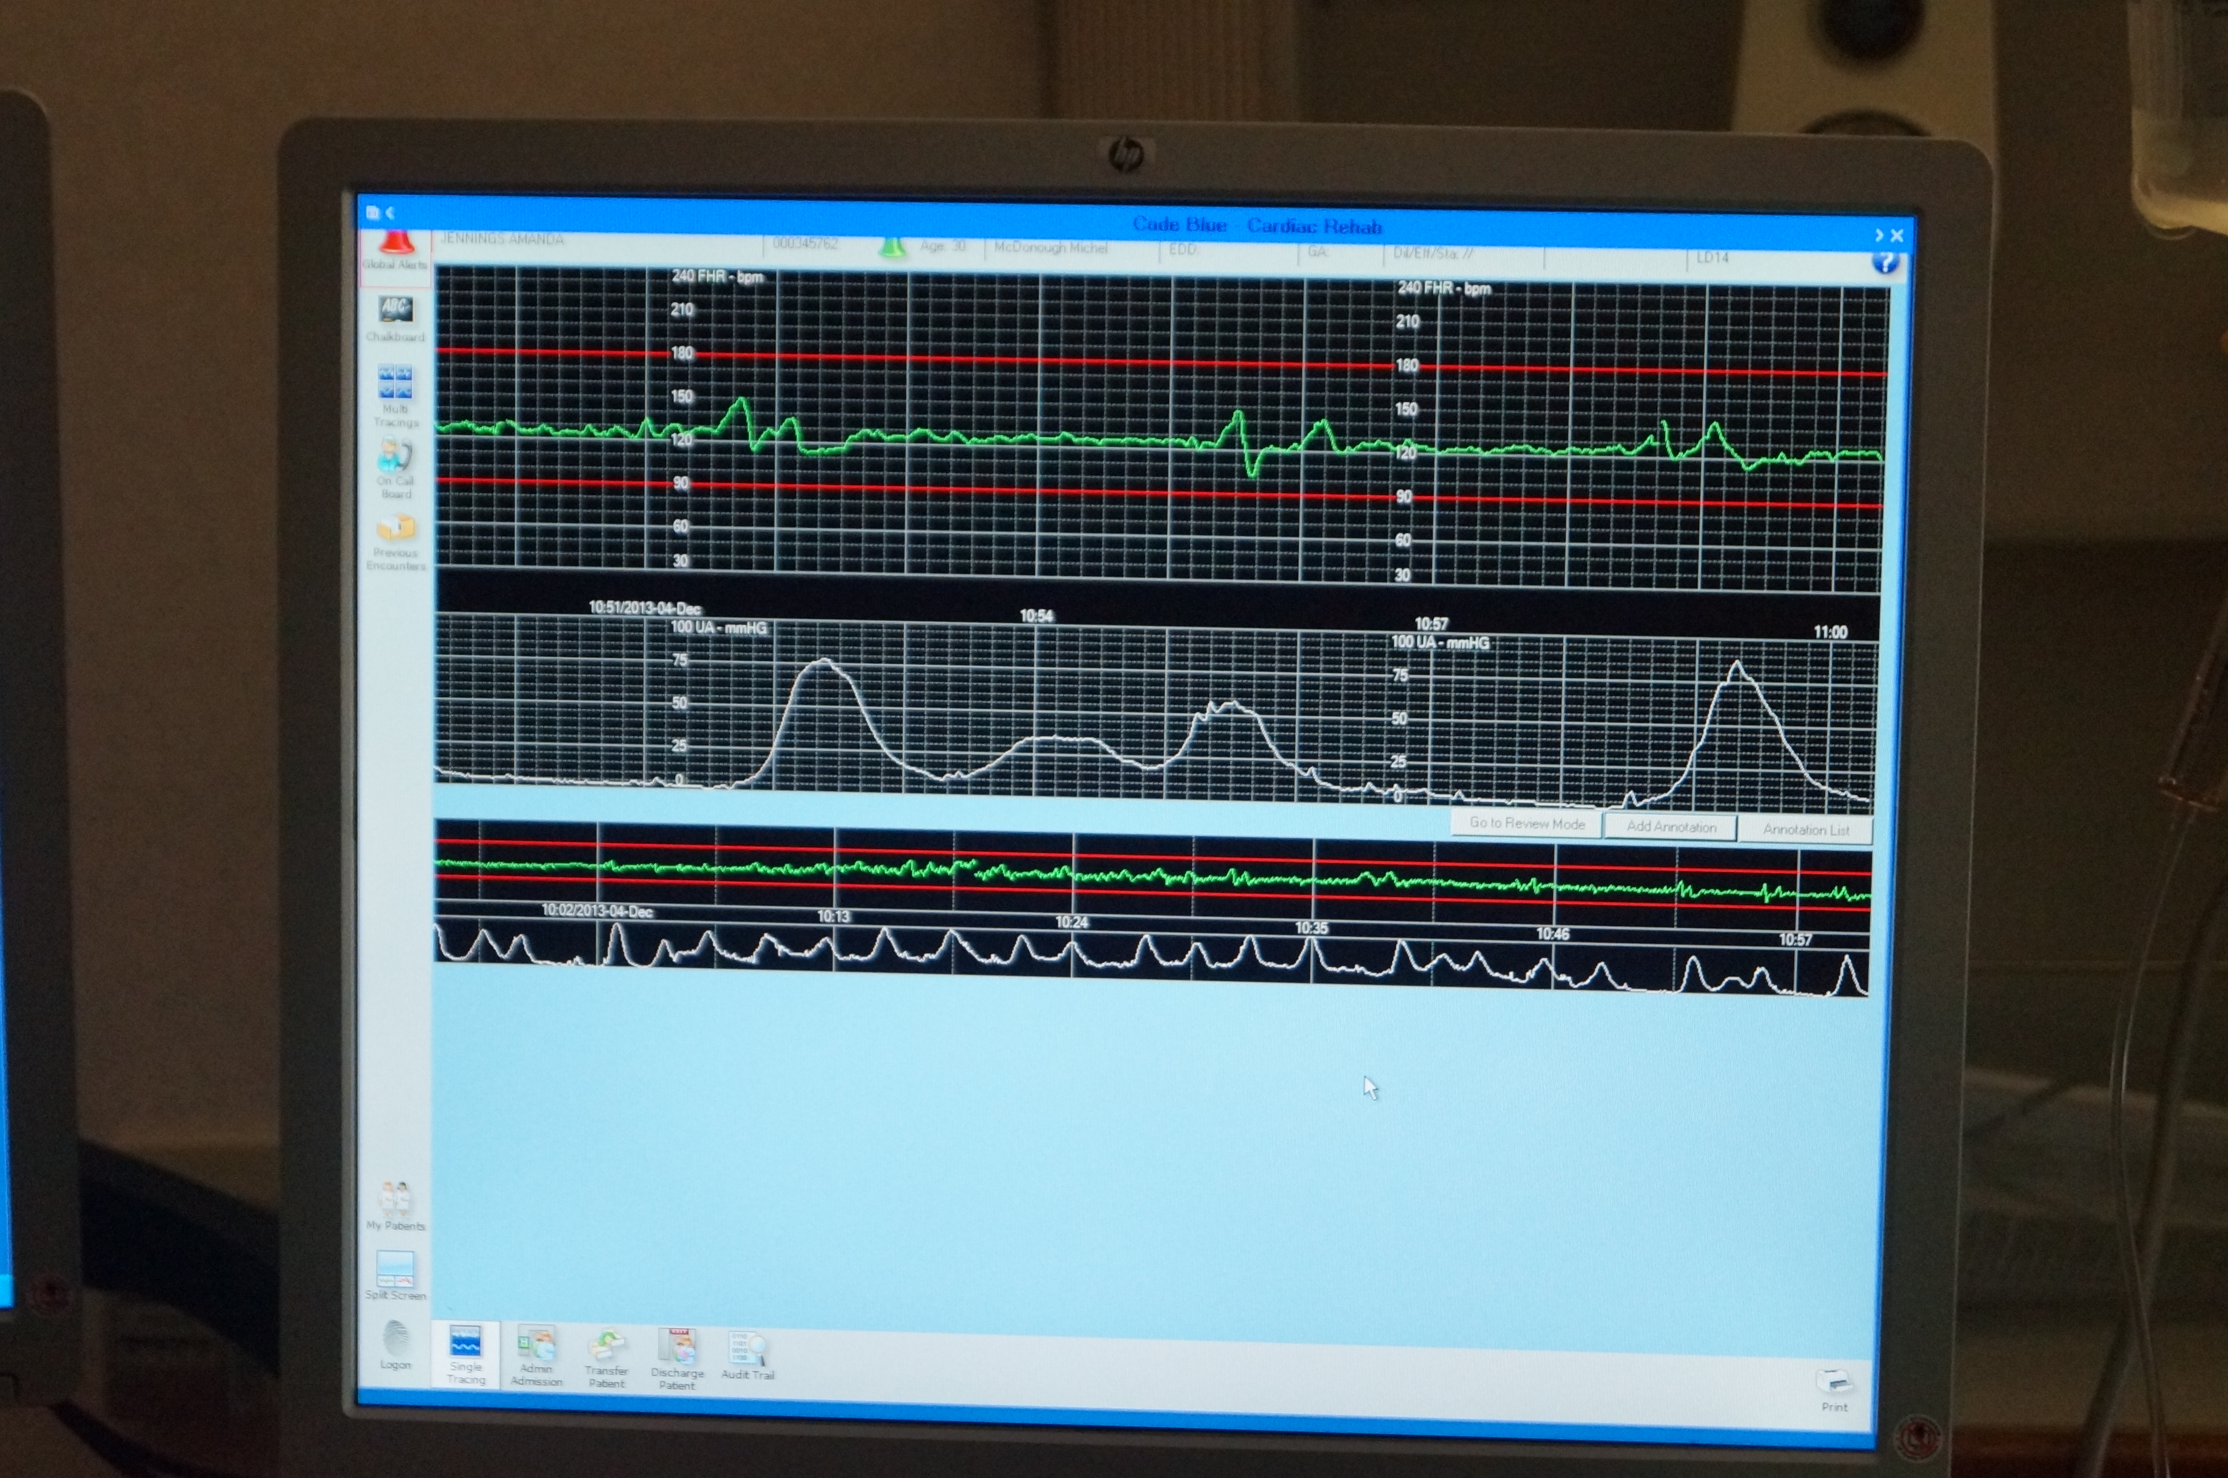Open Previous Encounters folder
Image resolution: width=2228 pixels, height=1478 pixels.
(x=396, y=528)
